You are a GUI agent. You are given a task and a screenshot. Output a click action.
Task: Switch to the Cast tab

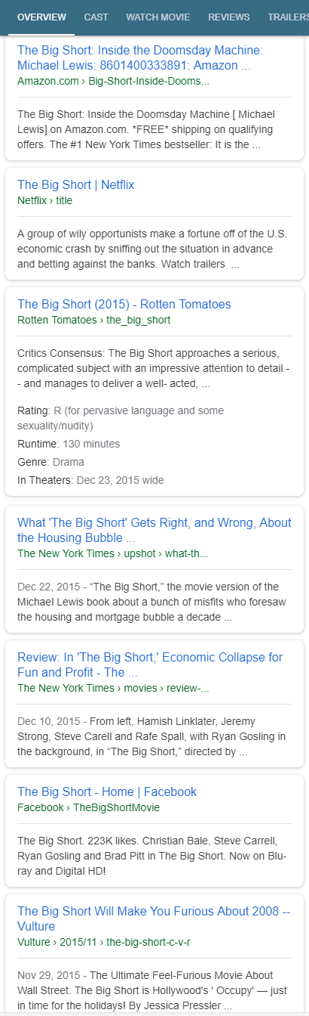click(96, 17)
